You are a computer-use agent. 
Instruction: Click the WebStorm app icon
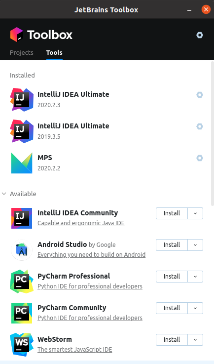[22, 345]
